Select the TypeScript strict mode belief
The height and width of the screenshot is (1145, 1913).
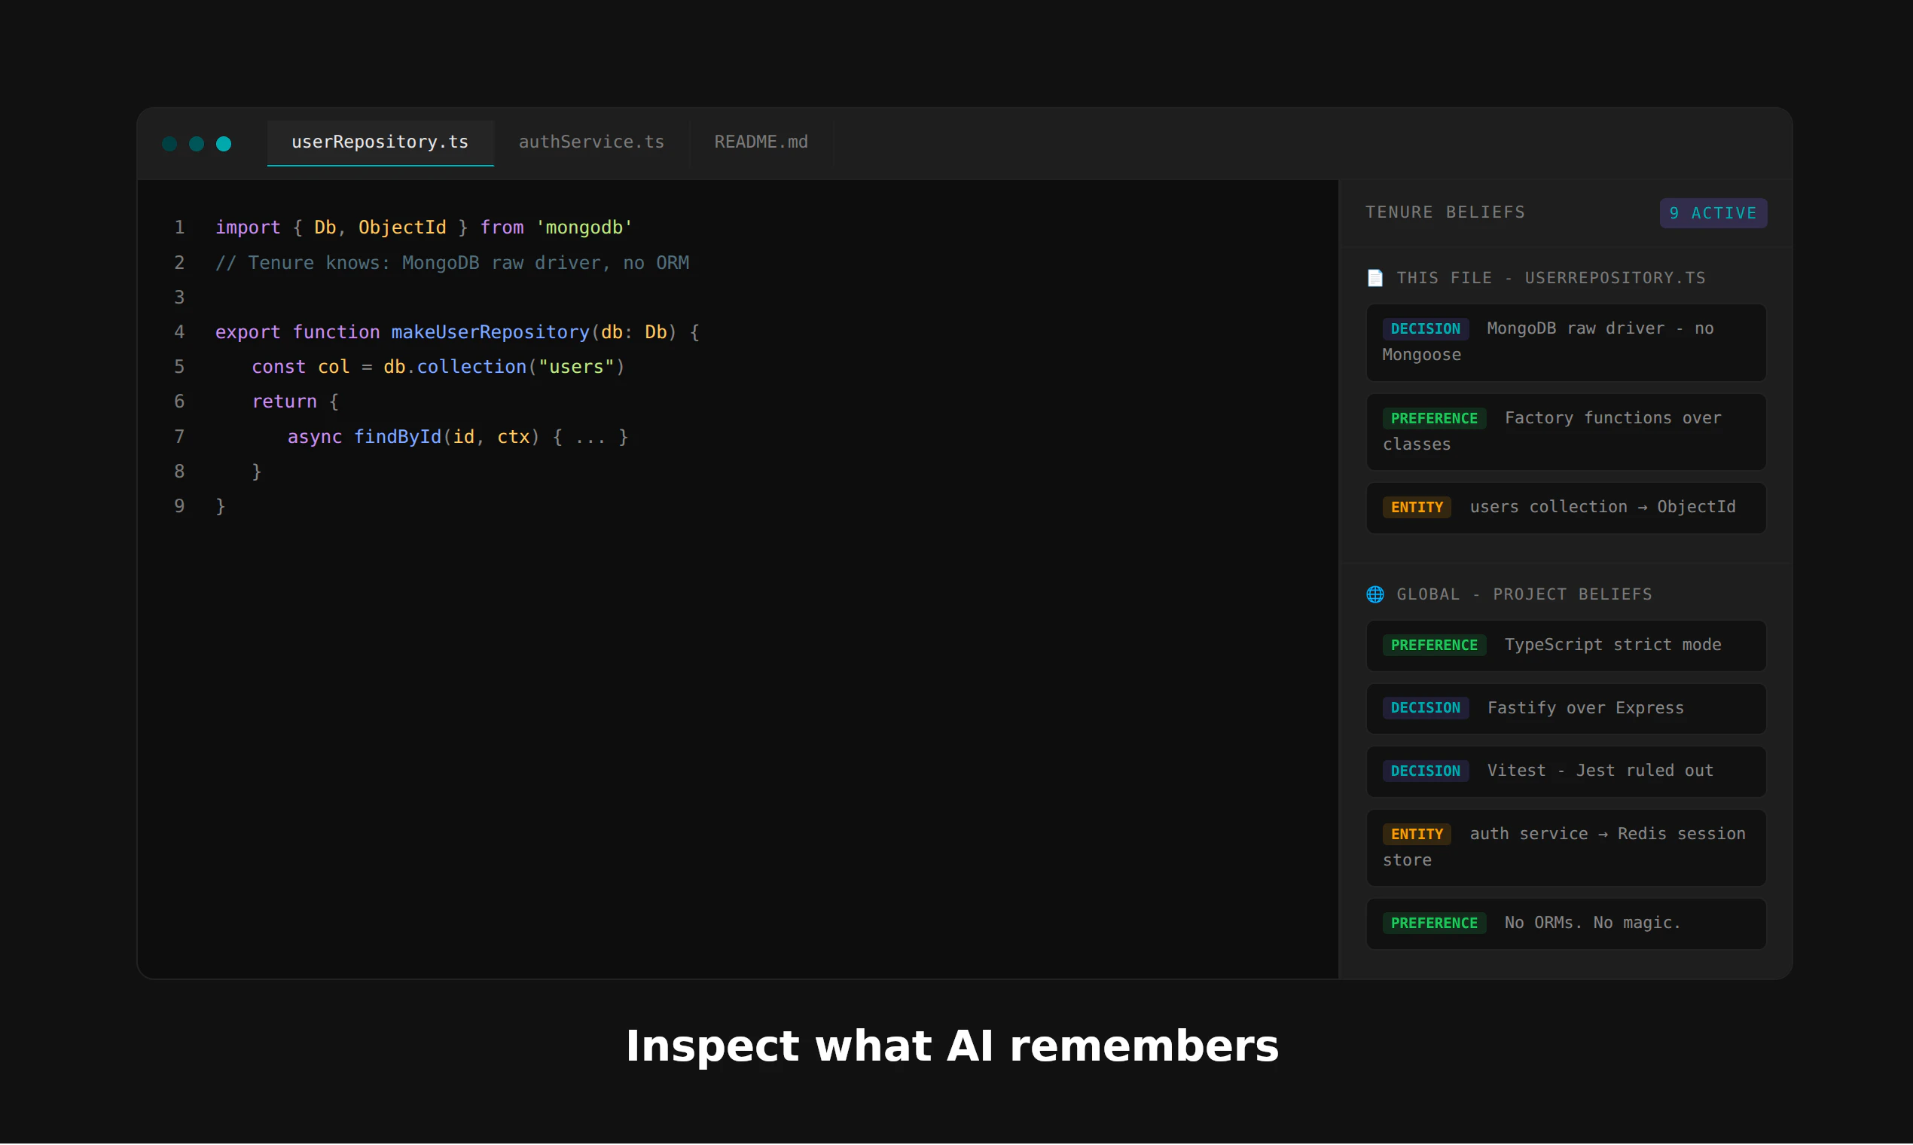[1566, 646]
